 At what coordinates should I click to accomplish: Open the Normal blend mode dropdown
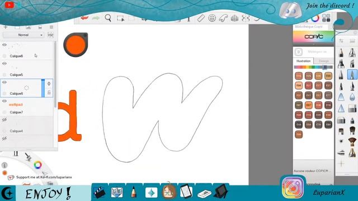23,35
